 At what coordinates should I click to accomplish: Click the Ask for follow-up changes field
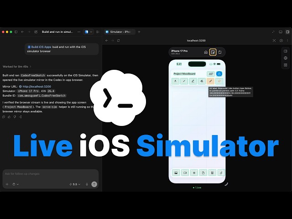pyautogui.click(x=51, y=174)
